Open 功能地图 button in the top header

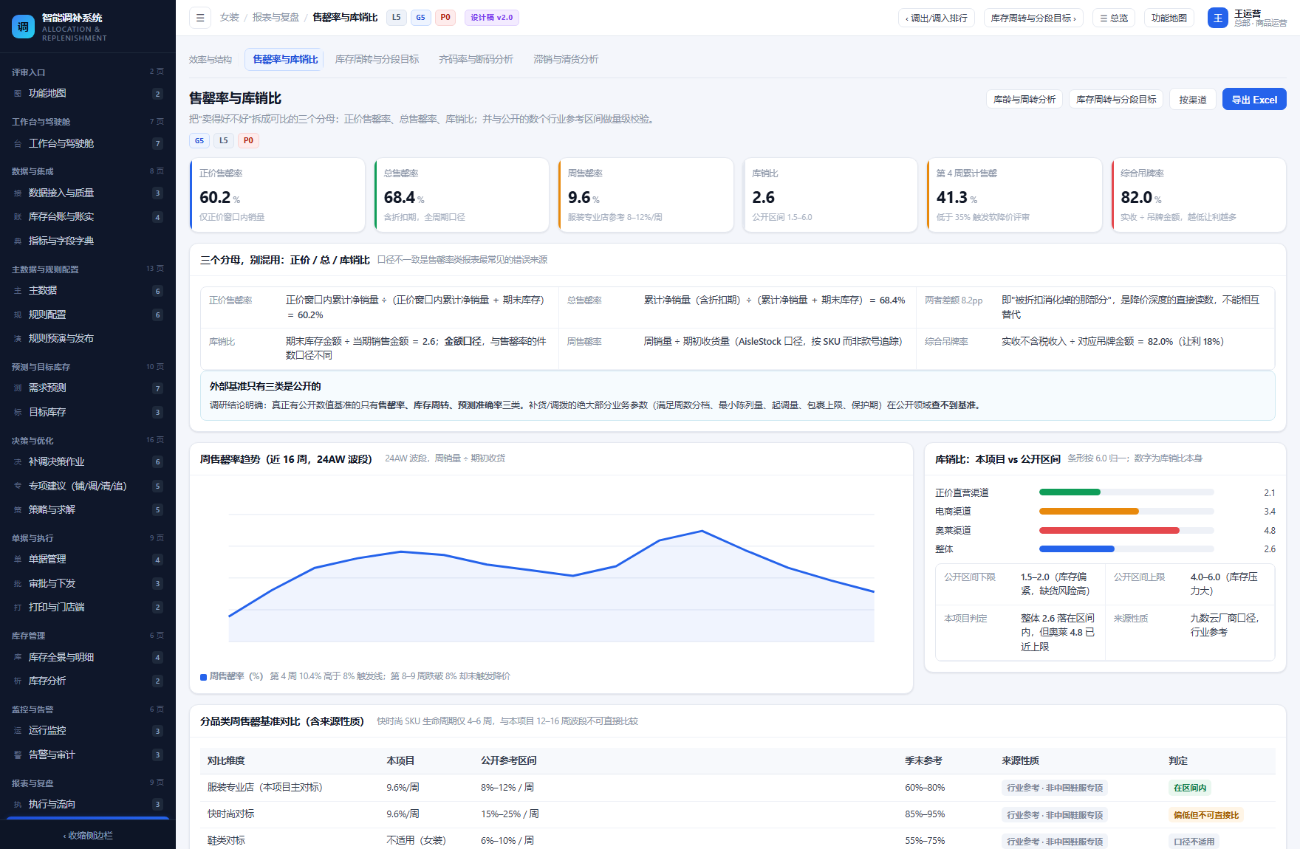tap(1169, 18)
